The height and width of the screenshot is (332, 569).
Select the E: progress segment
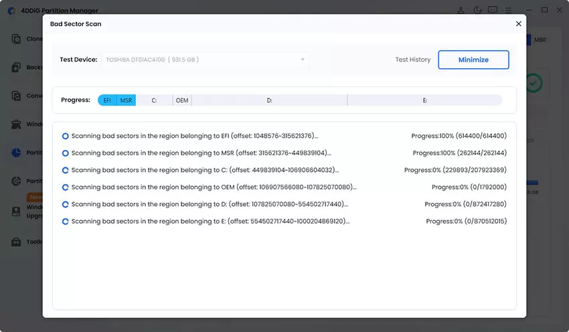point(424,100)
